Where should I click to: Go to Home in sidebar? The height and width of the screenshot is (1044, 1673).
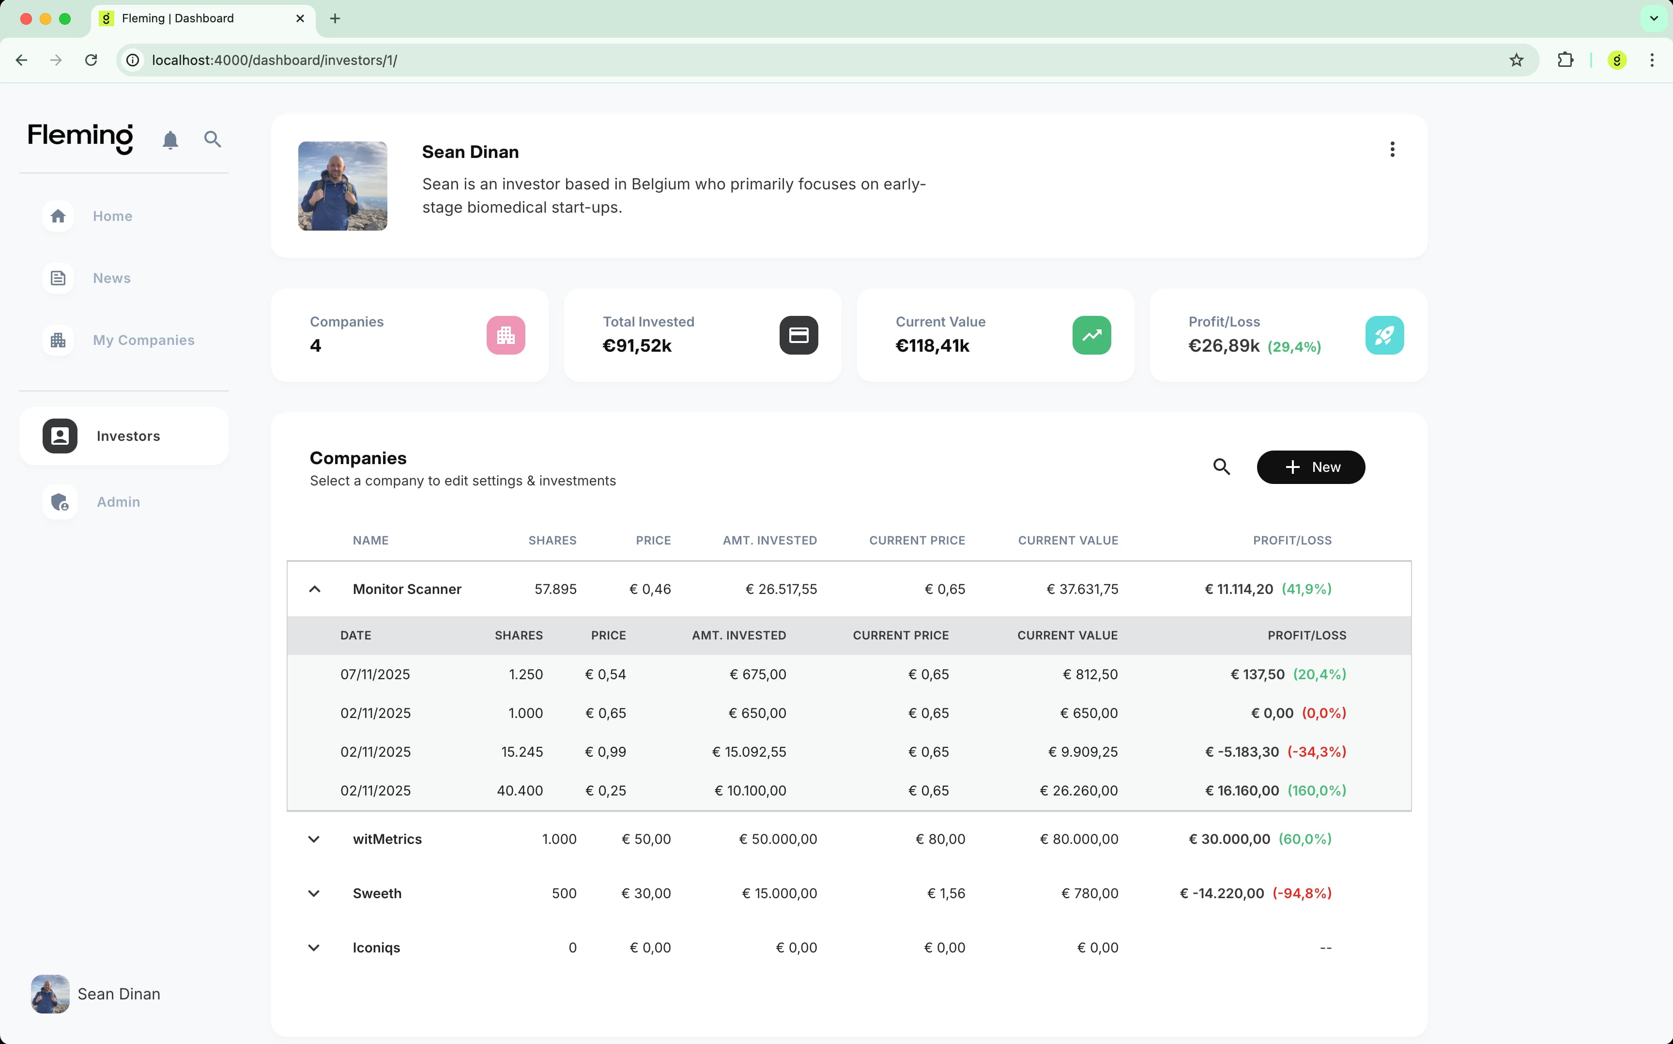pos(112,216)
